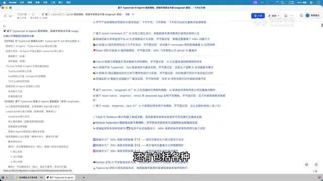Open link AI 前端开发 Typescript、Zod 极速进阶
This screenshot has width=323, height=181.
[x=153, y=67]
